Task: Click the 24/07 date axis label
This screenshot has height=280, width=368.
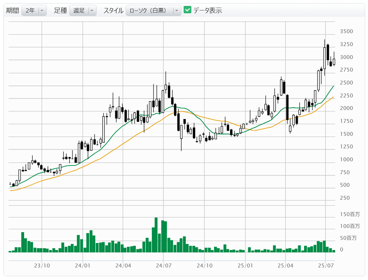Action: tap(164, 266)
